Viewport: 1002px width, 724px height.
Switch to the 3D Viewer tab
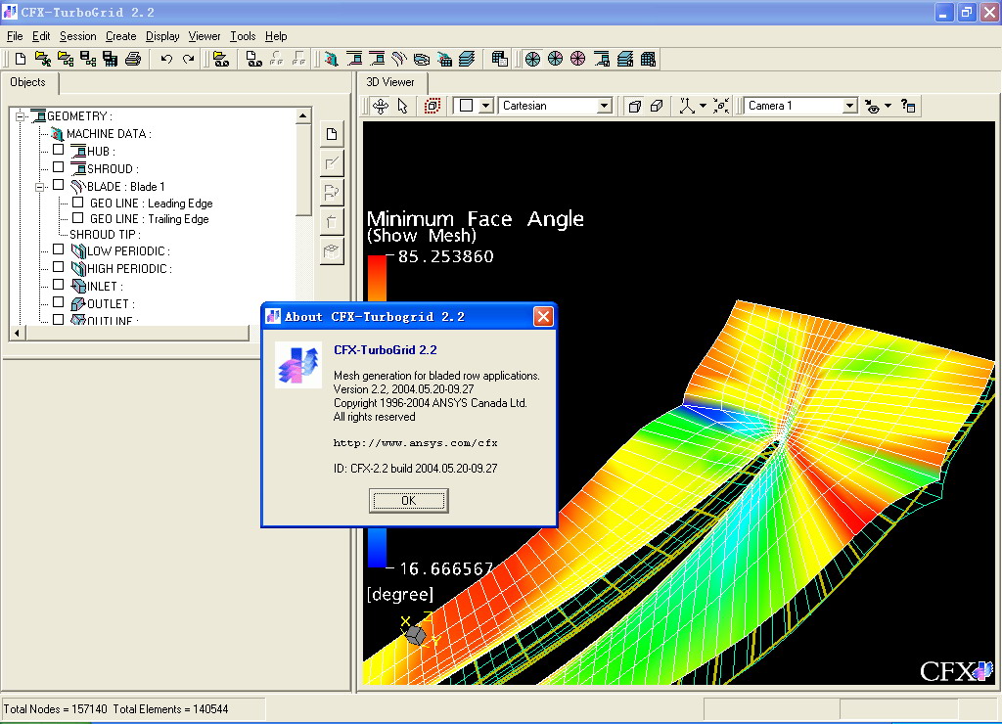click(390, 82)
